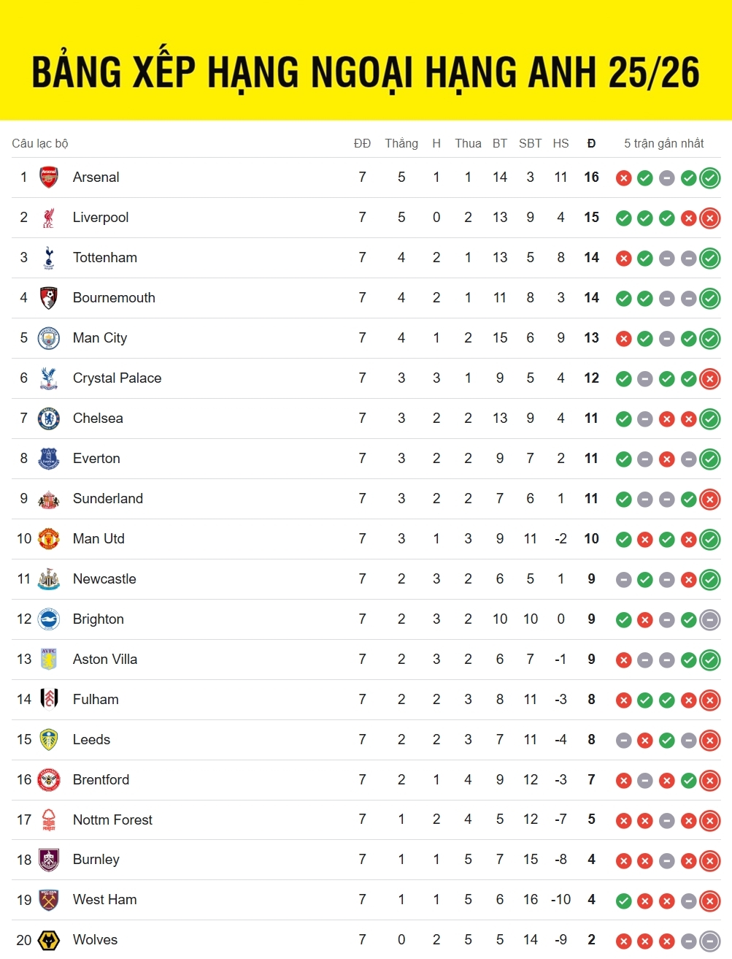Image resolution: width=732 pixels, height=959 pixels.
Task: Click the HS column header
Action: point(560,143)
